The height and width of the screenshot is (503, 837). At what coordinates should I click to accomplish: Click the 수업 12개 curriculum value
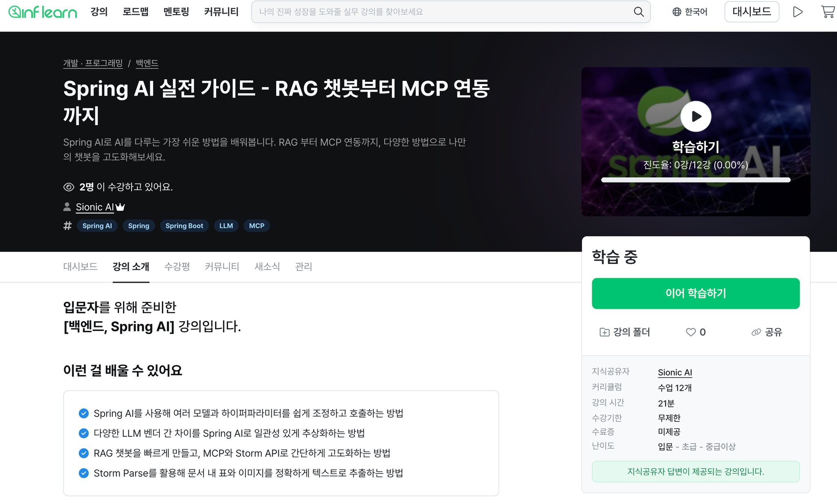coord(675,388)
